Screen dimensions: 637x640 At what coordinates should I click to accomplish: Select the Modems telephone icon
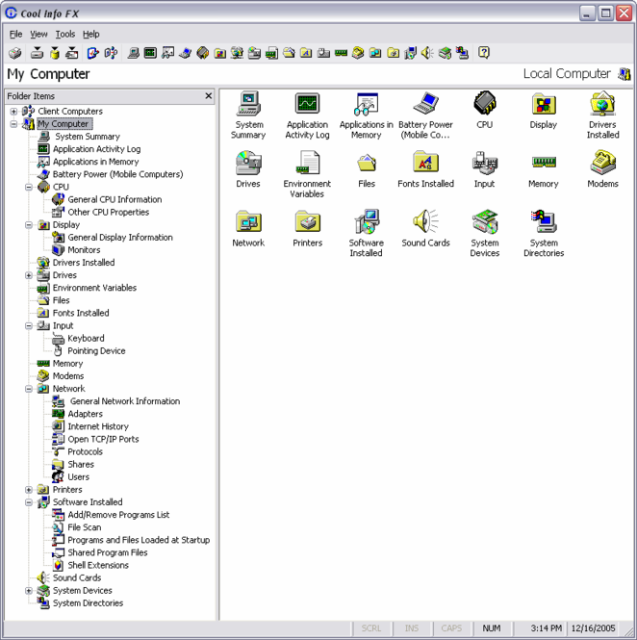tap(602, 164)
